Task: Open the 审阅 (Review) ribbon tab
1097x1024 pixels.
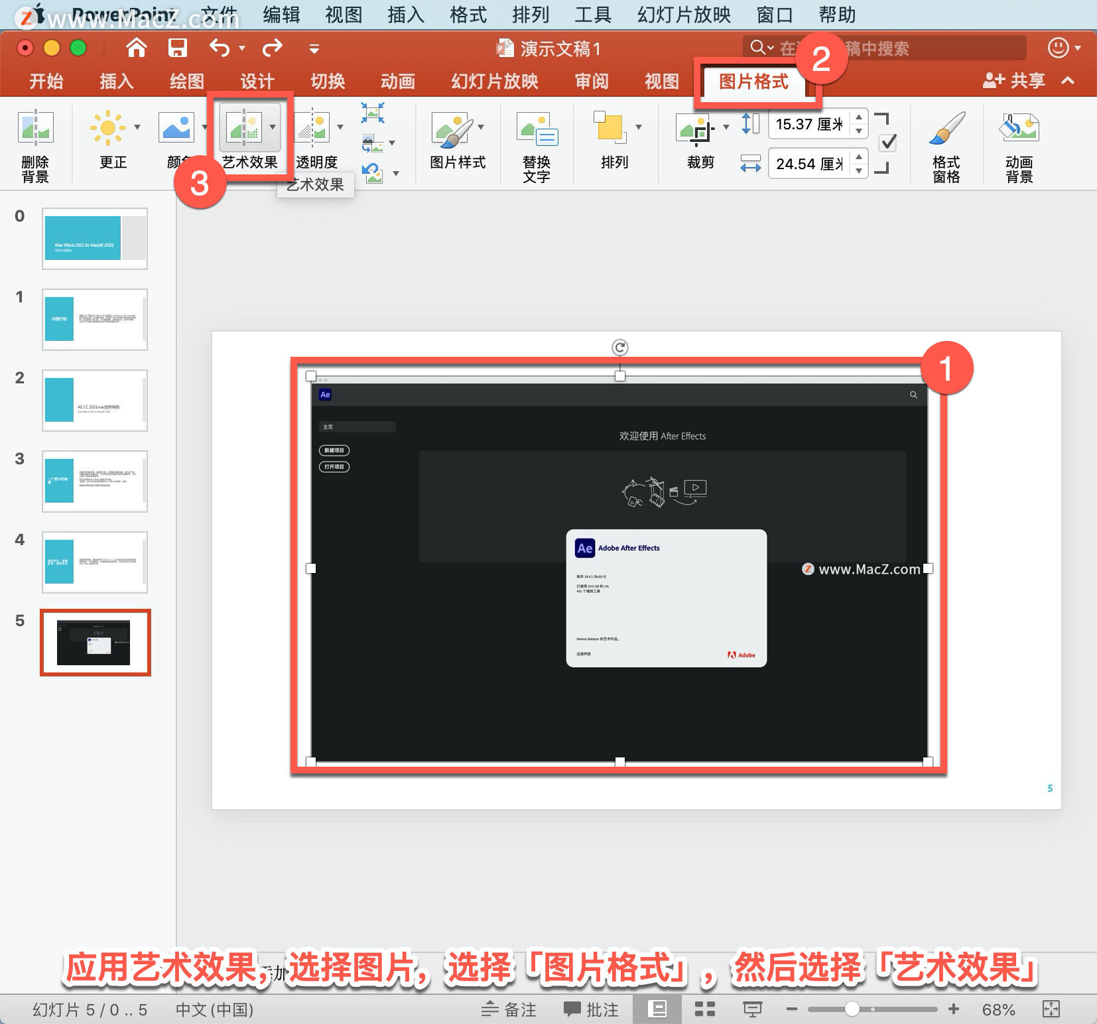Action: pyautogui.click(x=592, y=81)
